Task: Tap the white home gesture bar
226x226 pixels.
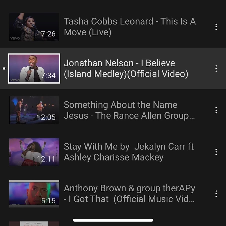Action: (x=113, y=220)
